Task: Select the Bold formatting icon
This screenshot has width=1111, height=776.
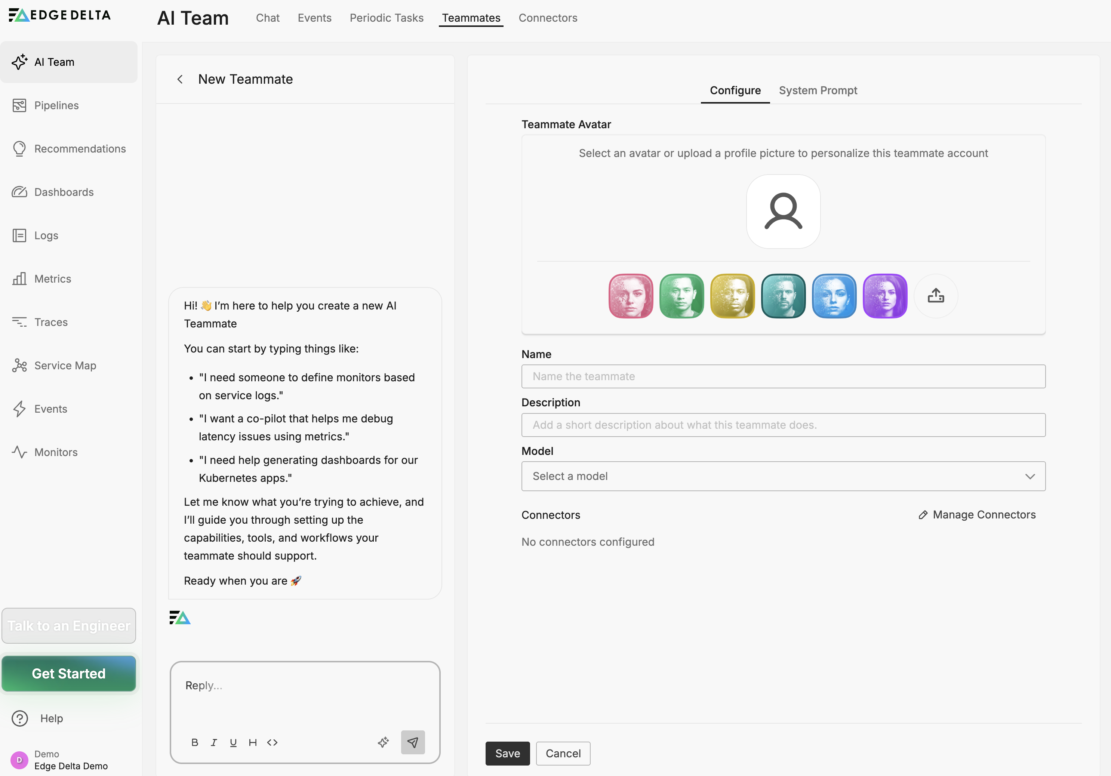Action: pos(195,742)
